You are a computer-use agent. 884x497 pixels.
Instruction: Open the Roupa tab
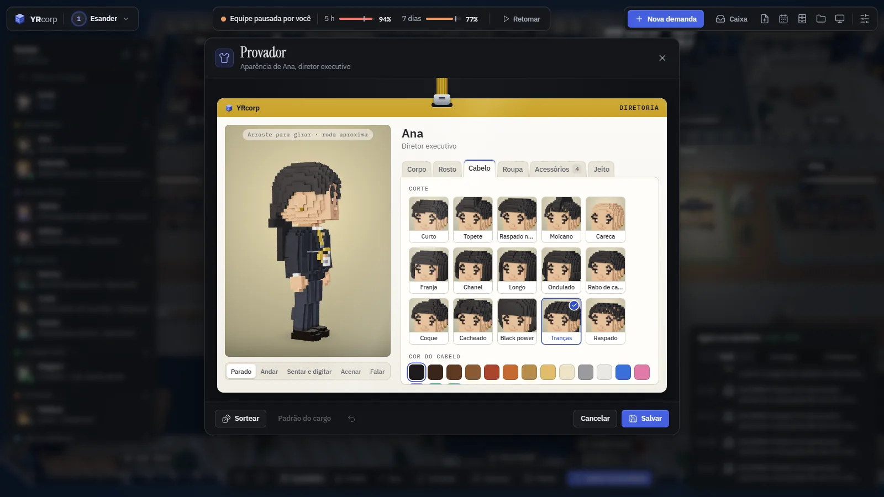coord(513,170)
